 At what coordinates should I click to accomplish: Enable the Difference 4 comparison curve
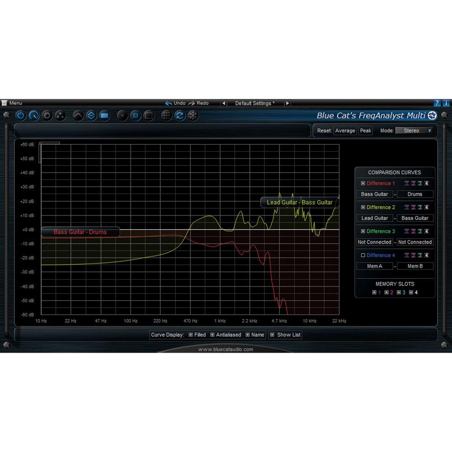362,255
